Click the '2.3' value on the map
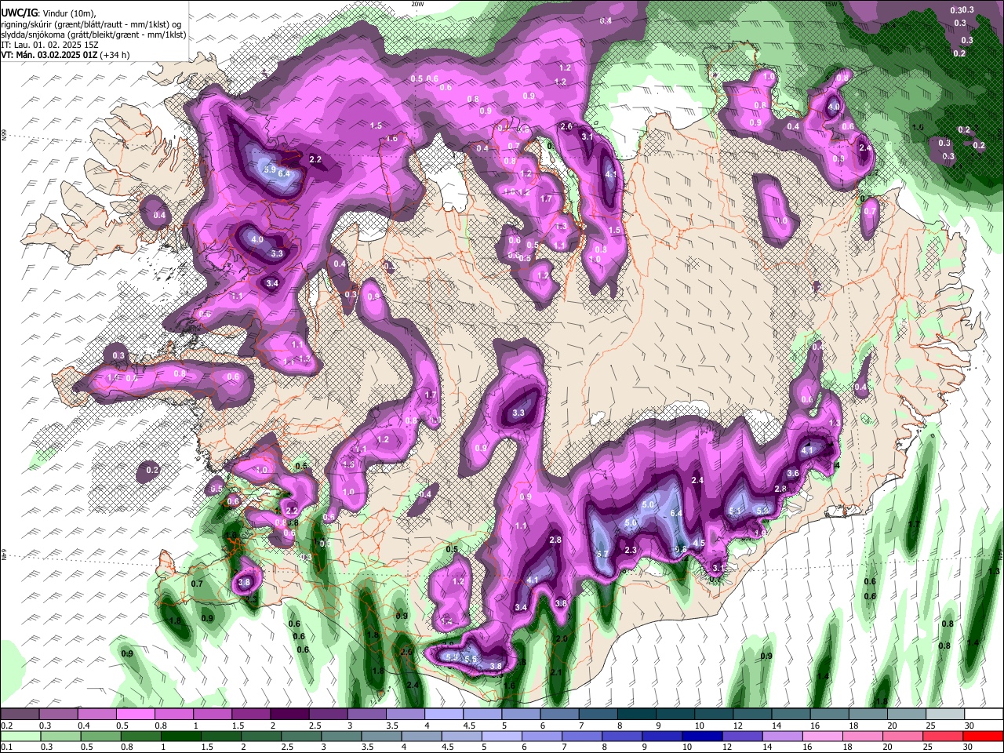This screenshot has height=753, width=1004. (x=630, y=550)
